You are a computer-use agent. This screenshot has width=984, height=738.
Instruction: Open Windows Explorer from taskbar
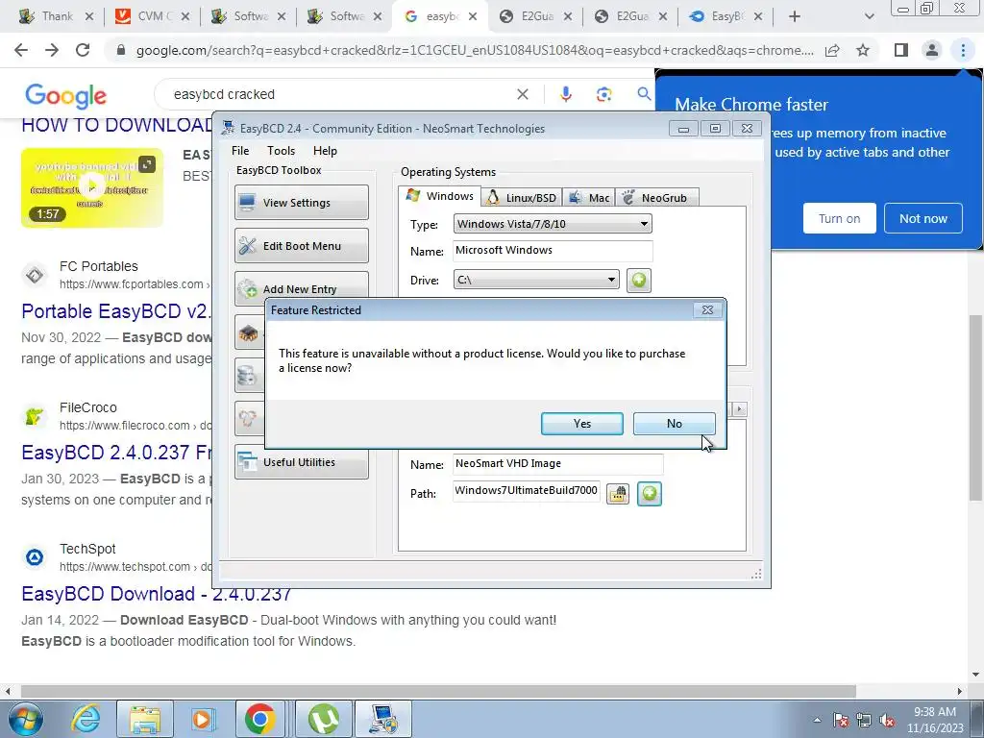145,719
